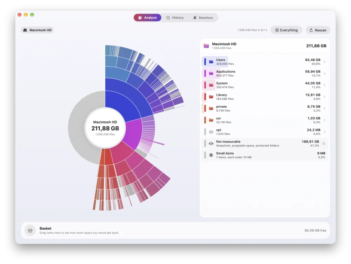This screenshot has width=351, height=264.
Task: Click the '24,2 MB' opt size value
Action: 313,130
